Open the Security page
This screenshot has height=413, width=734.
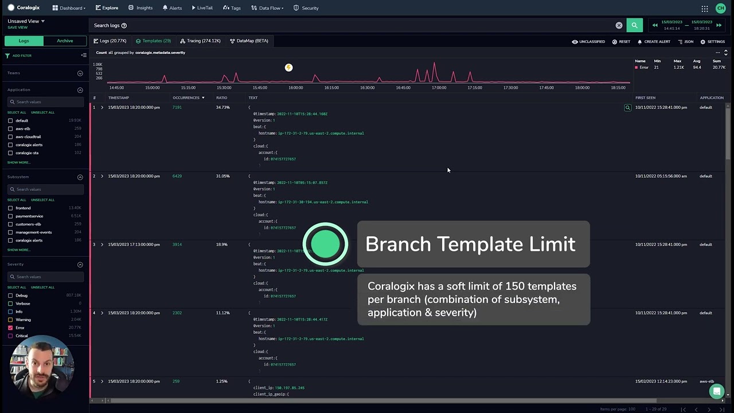click(x=306, y=8)
